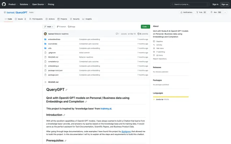Image resolution: width=231 pixels, height=144 pixels.
Task: Click the anchor link icon beside QueryGPT heading
Action: (x=66, y=90)
